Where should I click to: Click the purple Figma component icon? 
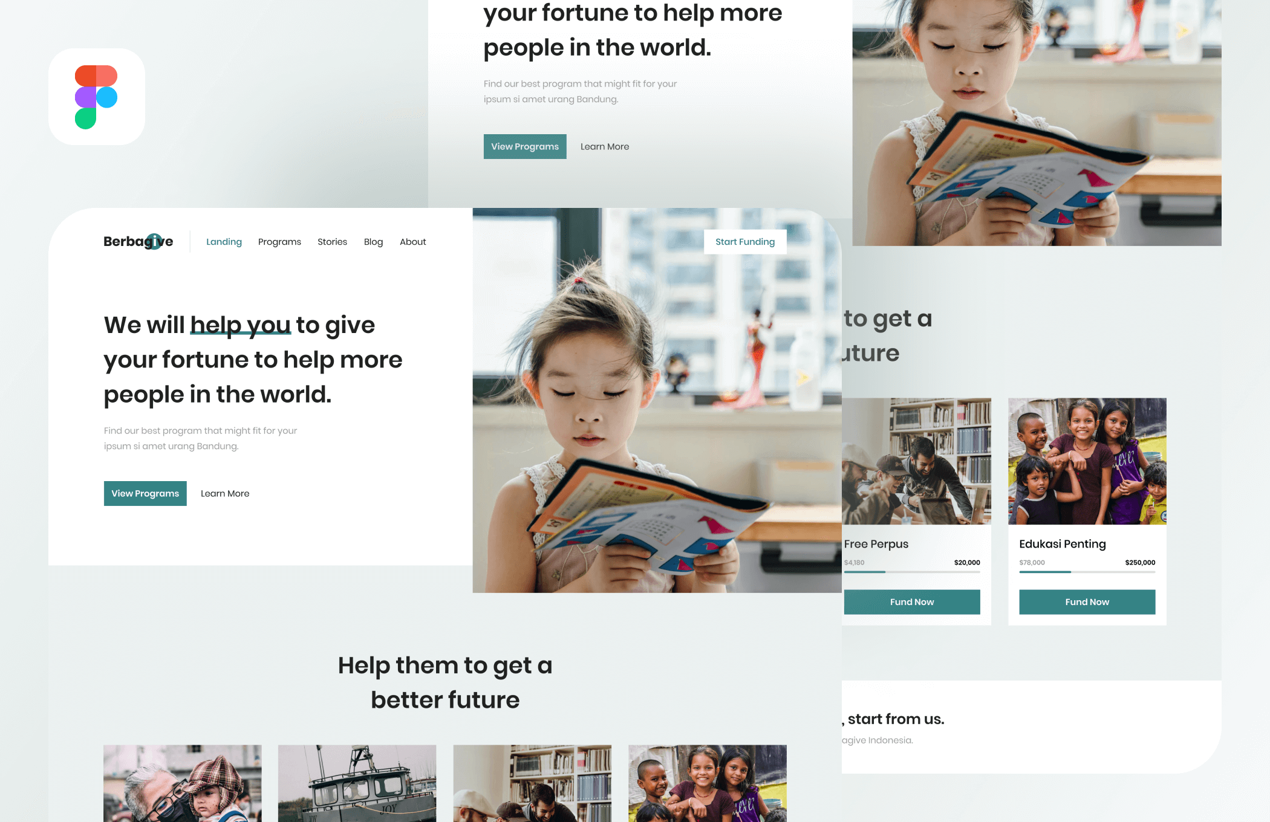85,97
